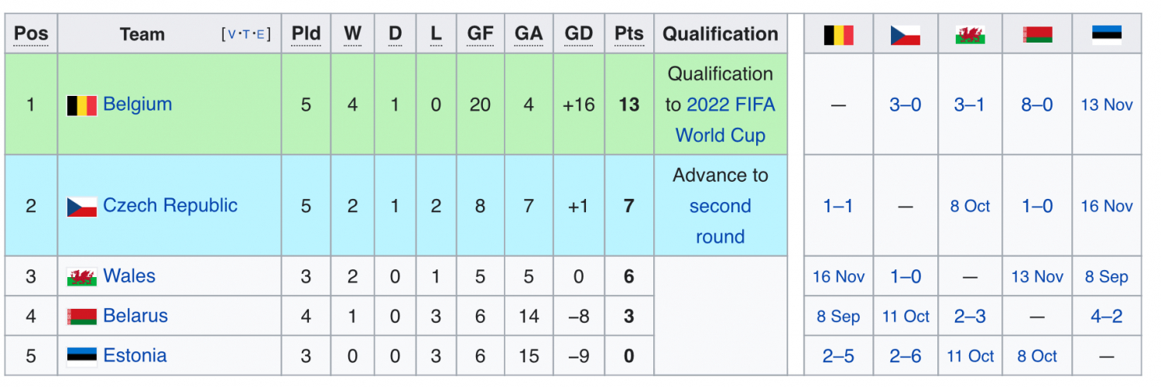Click the Wales dragon flag in matrix header

click(x=970, y=35)
